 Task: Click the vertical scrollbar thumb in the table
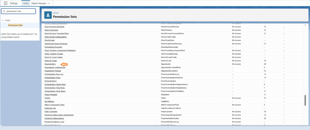[x=305, y=100]
